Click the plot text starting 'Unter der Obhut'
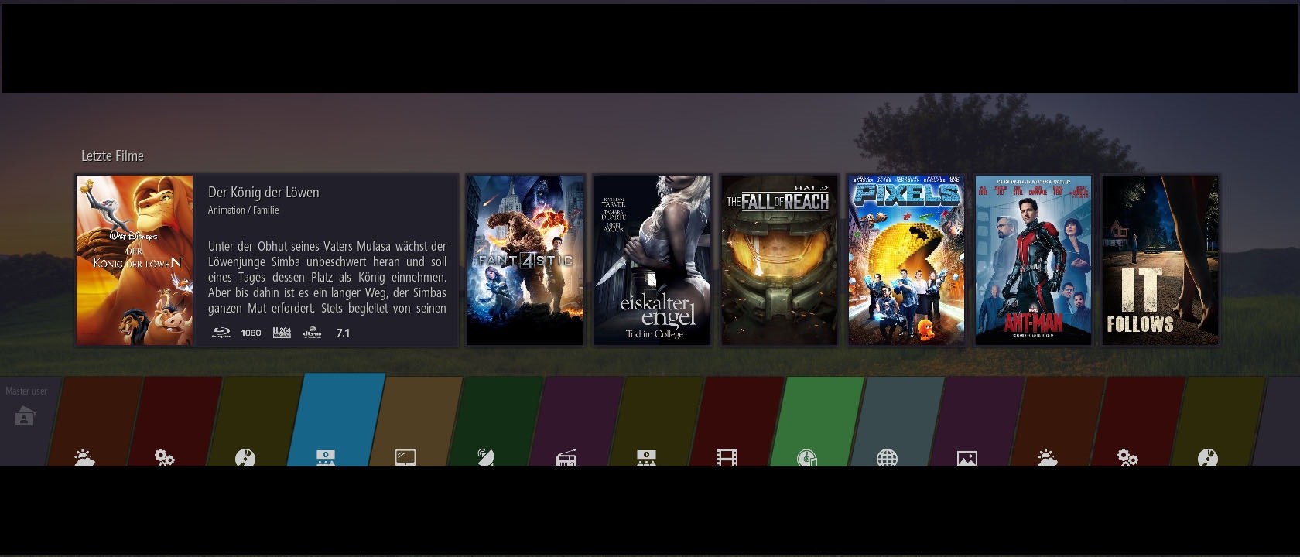 [327, 277]
